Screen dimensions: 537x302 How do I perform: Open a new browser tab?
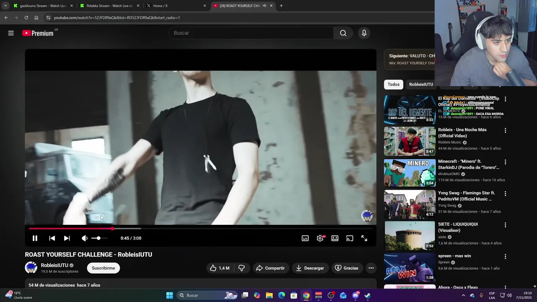(x=281, y=6)
